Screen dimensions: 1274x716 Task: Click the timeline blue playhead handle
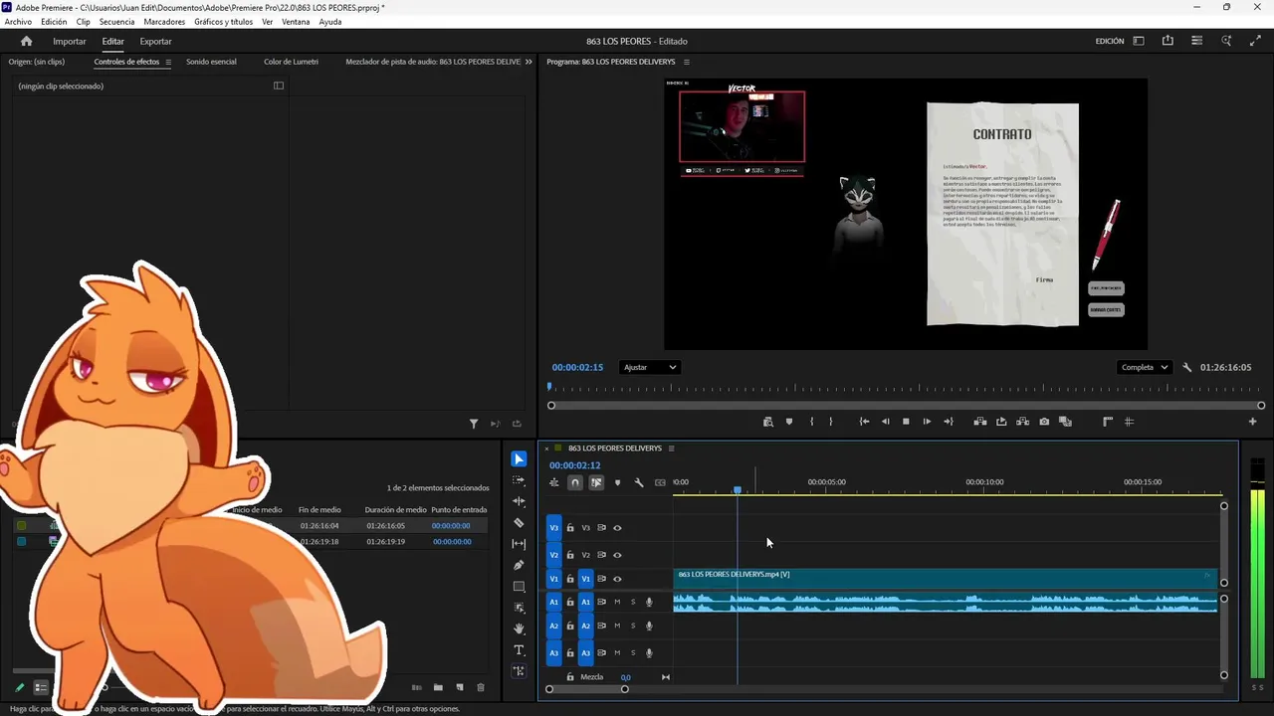click(x=738, y=490)
